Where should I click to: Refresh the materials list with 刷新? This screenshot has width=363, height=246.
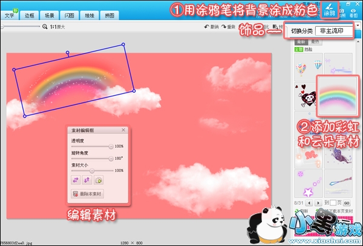[302, 211]
